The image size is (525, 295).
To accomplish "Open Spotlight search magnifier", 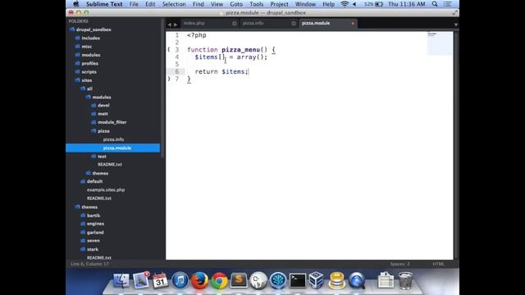I will (x=435, y=4).
